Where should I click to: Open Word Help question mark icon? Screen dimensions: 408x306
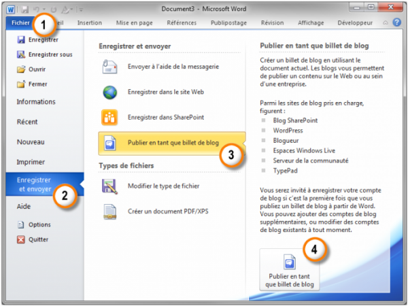coord(396,22)
